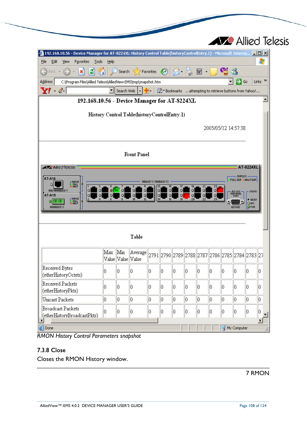This screenshot has width=307, height=435.
Task: Click the horizontal scrollbar left arrow
Action: (41, 320)
